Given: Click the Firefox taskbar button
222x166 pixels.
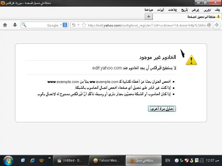Looking at the screenshot, I should pos(143,160).
